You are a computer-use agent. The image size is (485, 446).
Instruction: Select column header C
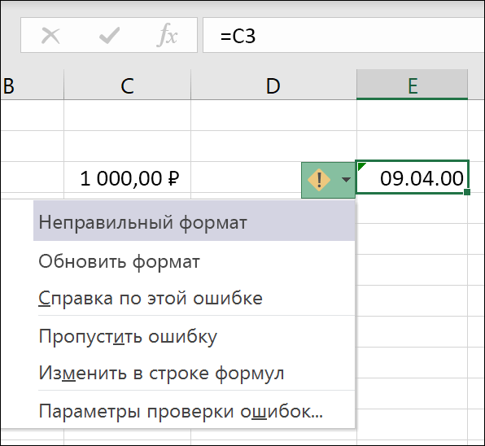[127, 85]
